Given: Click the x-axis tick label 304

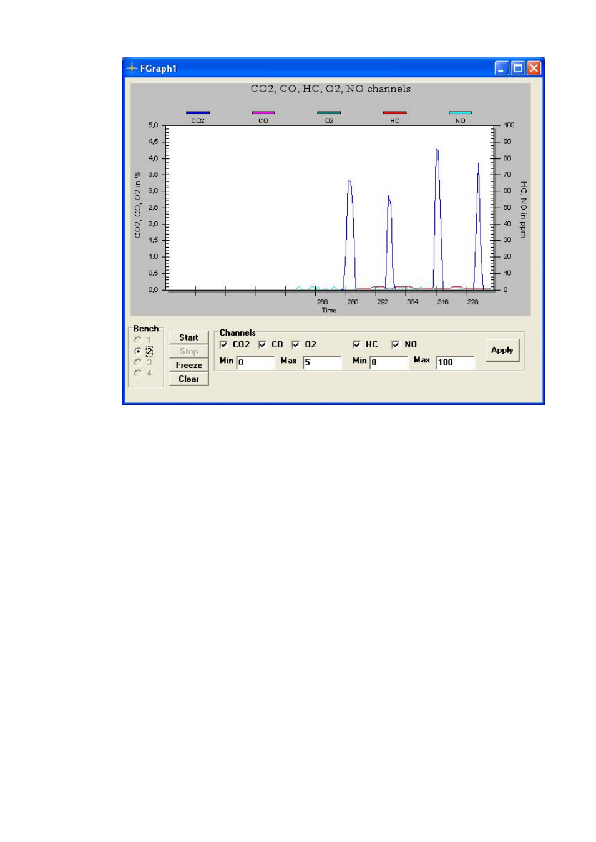Looking at the screenshot, I should click(x=413, y=302).
